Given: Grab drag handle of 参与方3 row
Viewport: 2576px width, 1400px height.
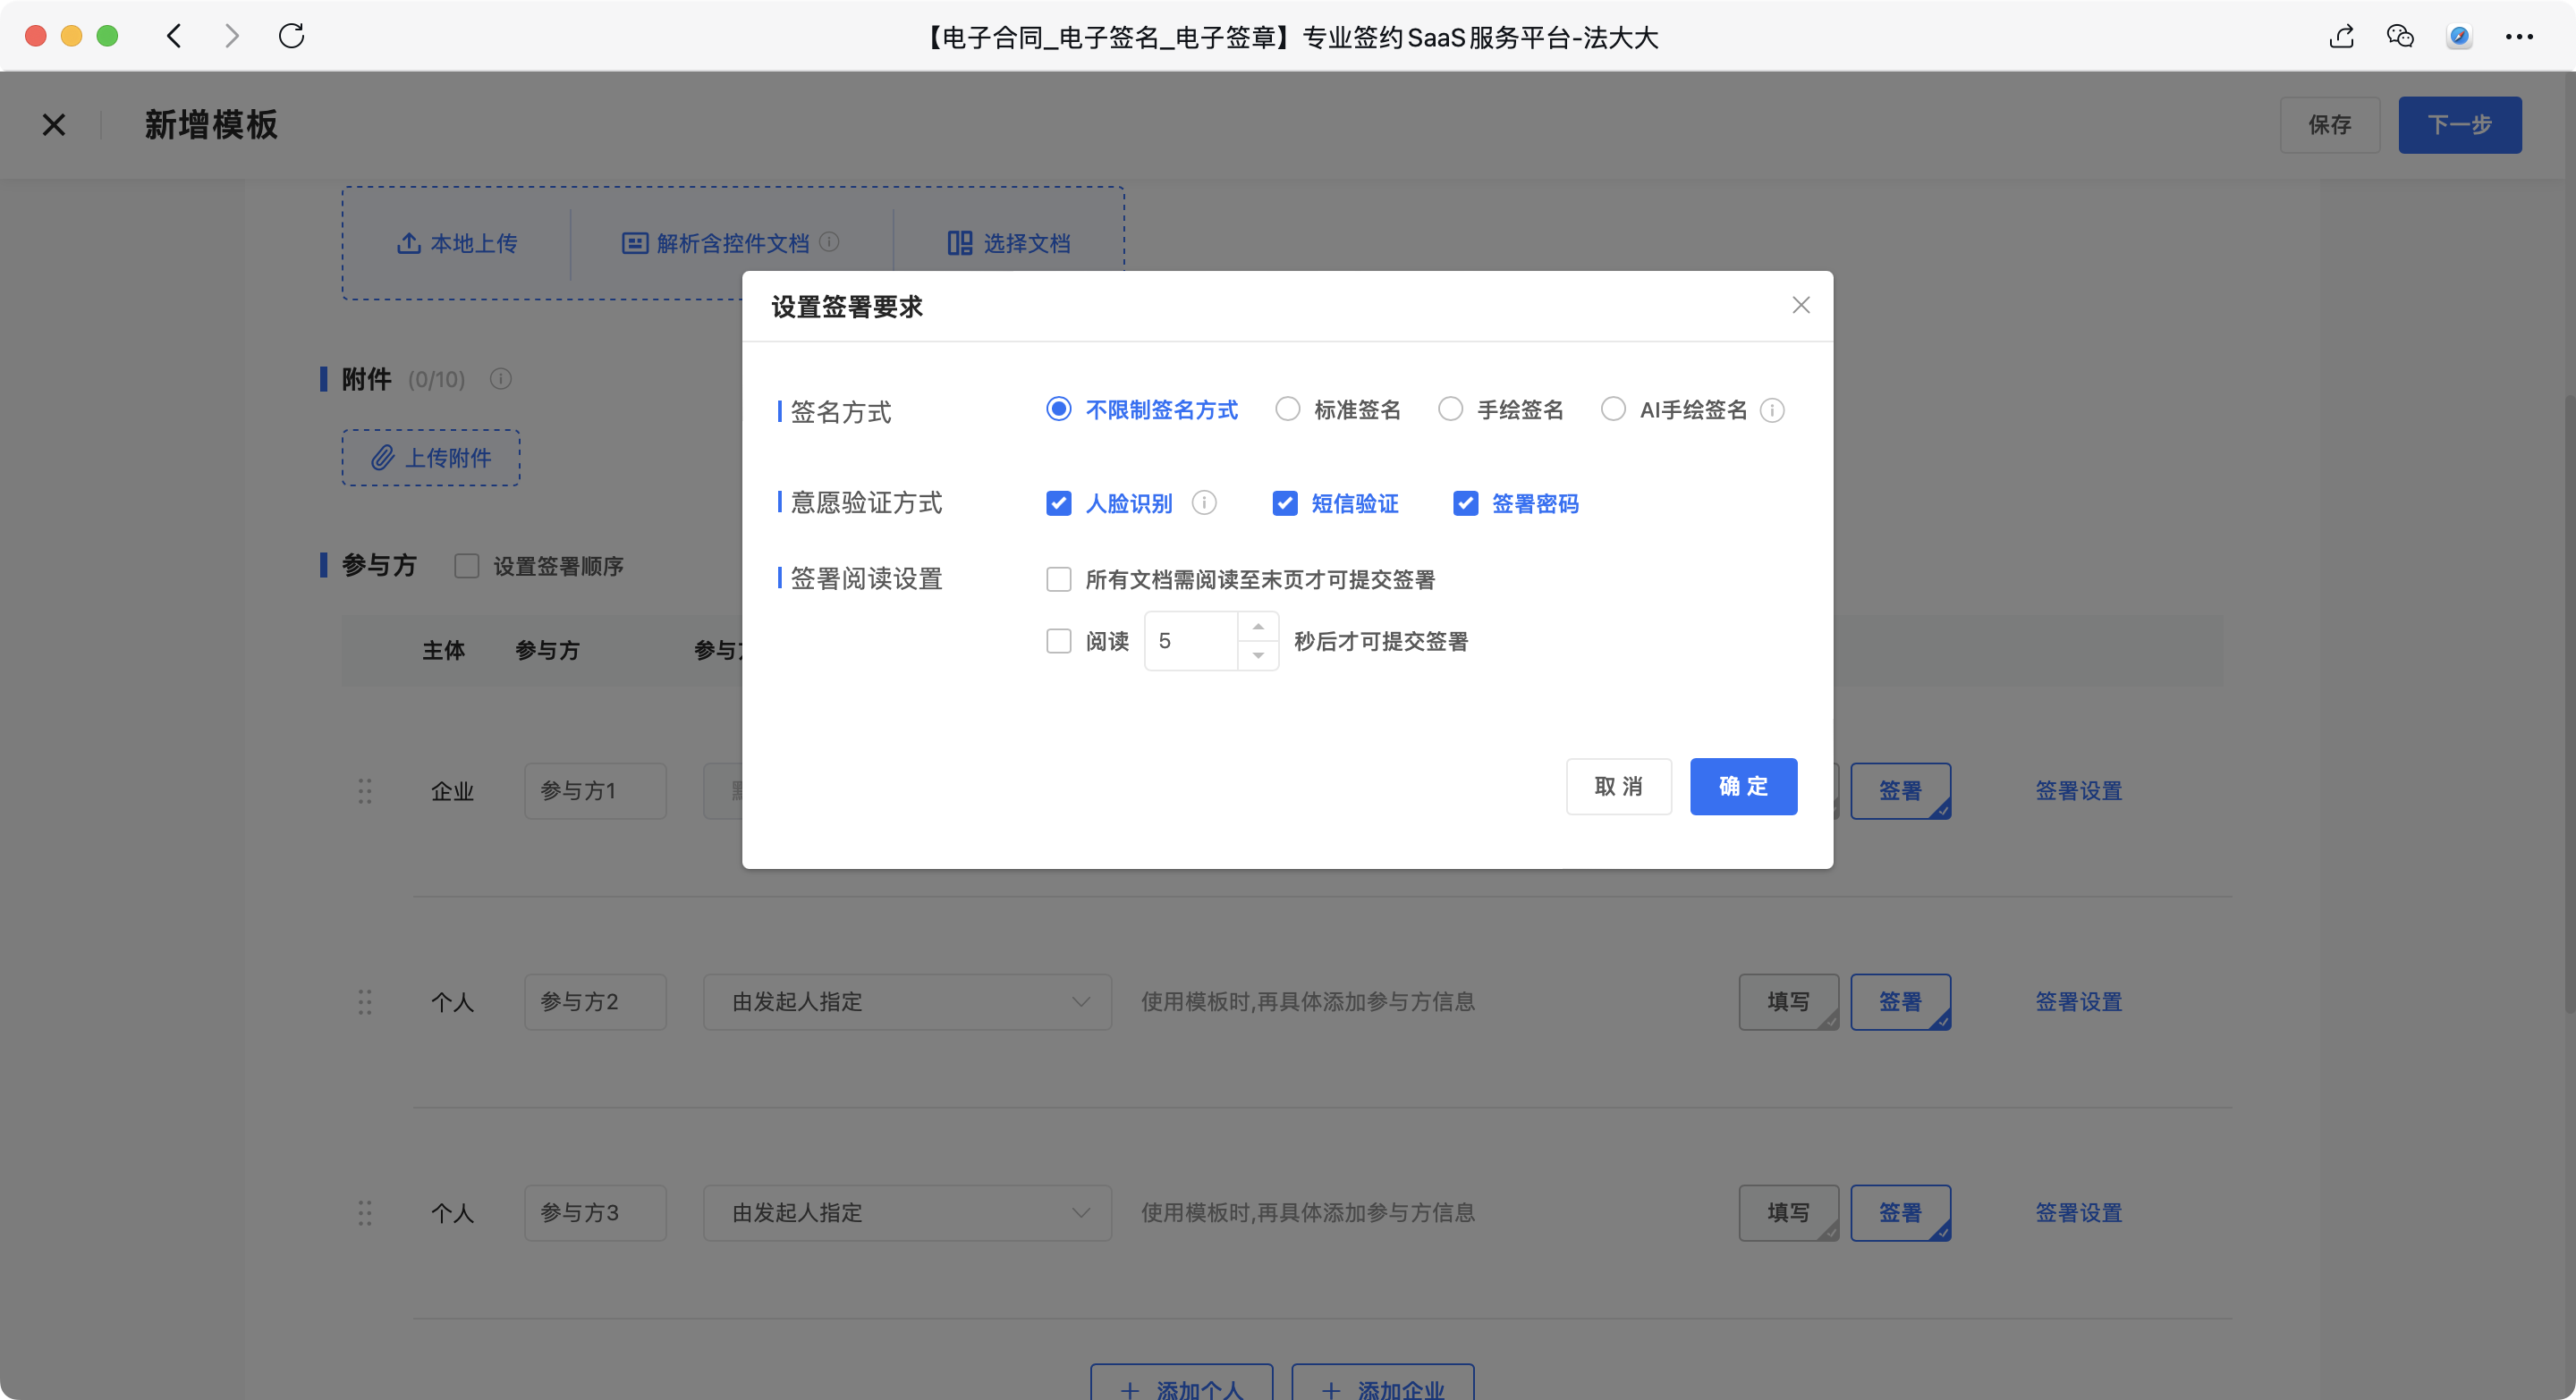Looking at the screenshot, I should click(365, 1213).
